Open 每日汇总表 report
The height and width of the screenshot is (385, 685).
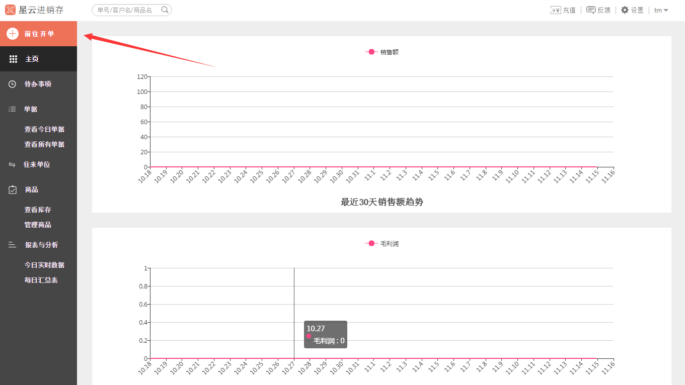[x=41, y=280]
